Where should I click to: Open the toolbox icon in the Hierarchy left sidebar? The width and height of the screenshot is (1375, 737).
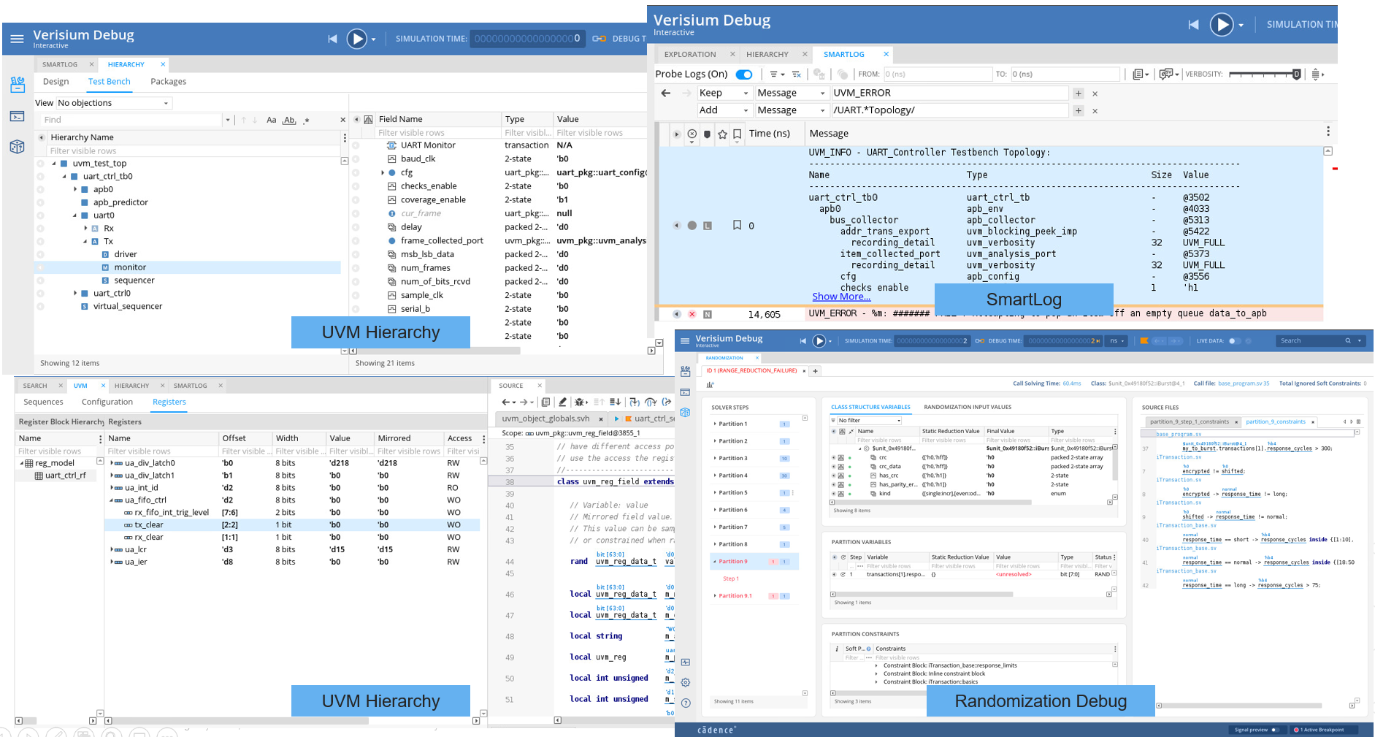pos(18,85)
